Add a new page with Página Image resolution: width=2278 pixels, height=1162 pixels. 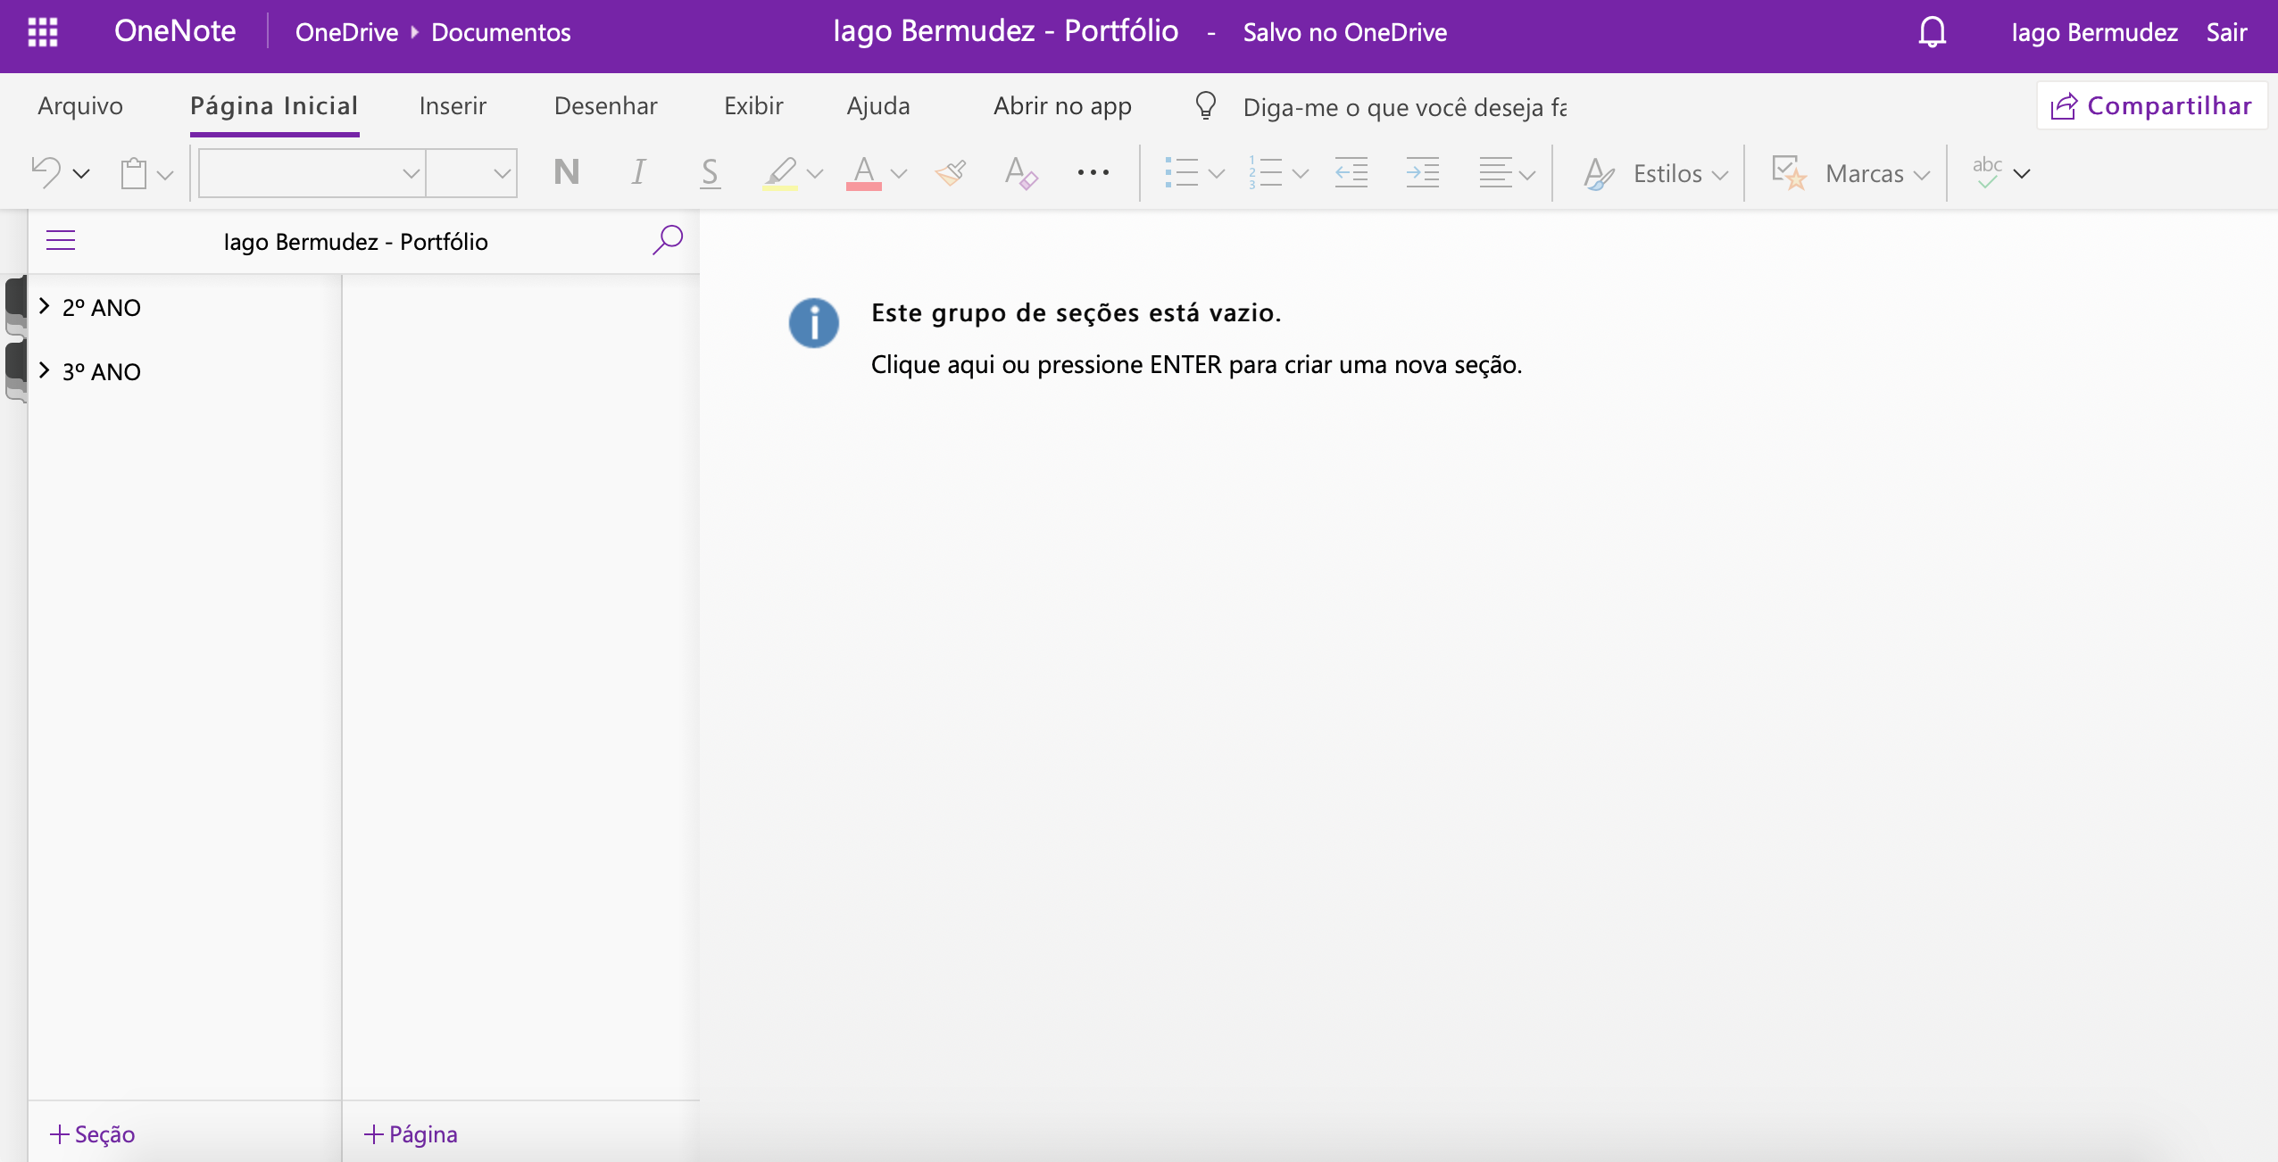point(411,1134)
